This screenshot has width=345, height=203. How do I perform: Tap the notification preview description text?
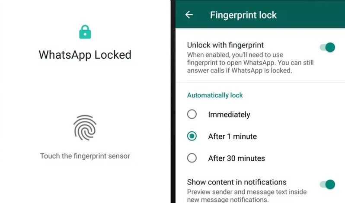pyautogui.click(x=247, y=196)
